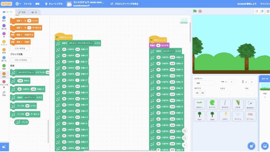Open the スネアドラム drum dropdown in palette

point(27,72)
